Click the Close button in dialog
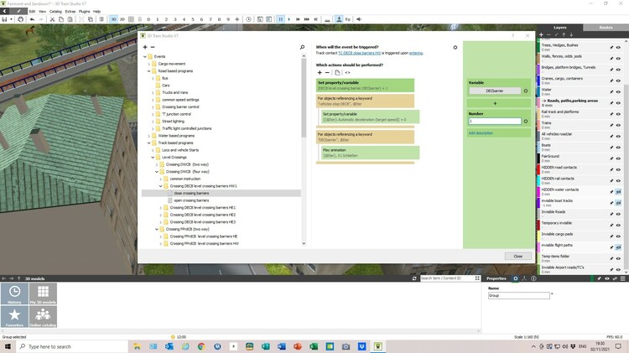 (517, 256)
